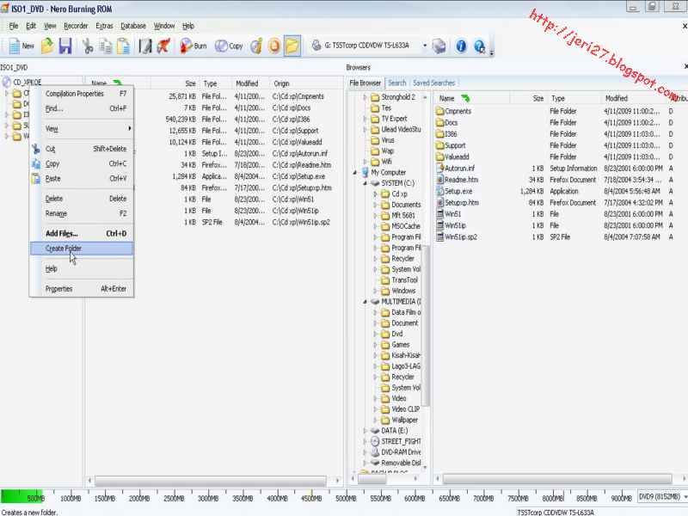Expand the TV Expert folder node
Image resolution: width=688 pixels, height=516 pixels.
tap(365, 119)
